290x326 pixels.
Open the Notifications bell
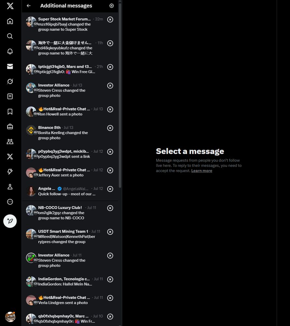click(10, 52)
